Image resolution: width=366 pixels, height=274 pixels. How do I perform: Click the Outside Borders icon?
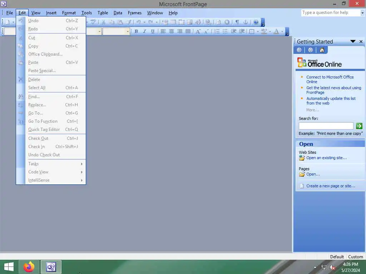252,31
